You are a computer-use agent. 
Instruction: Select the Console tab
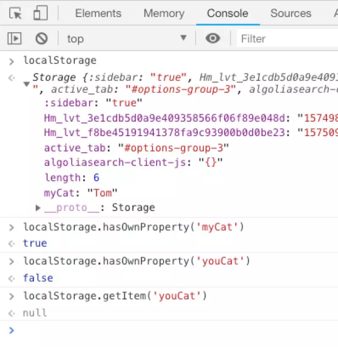228,13
